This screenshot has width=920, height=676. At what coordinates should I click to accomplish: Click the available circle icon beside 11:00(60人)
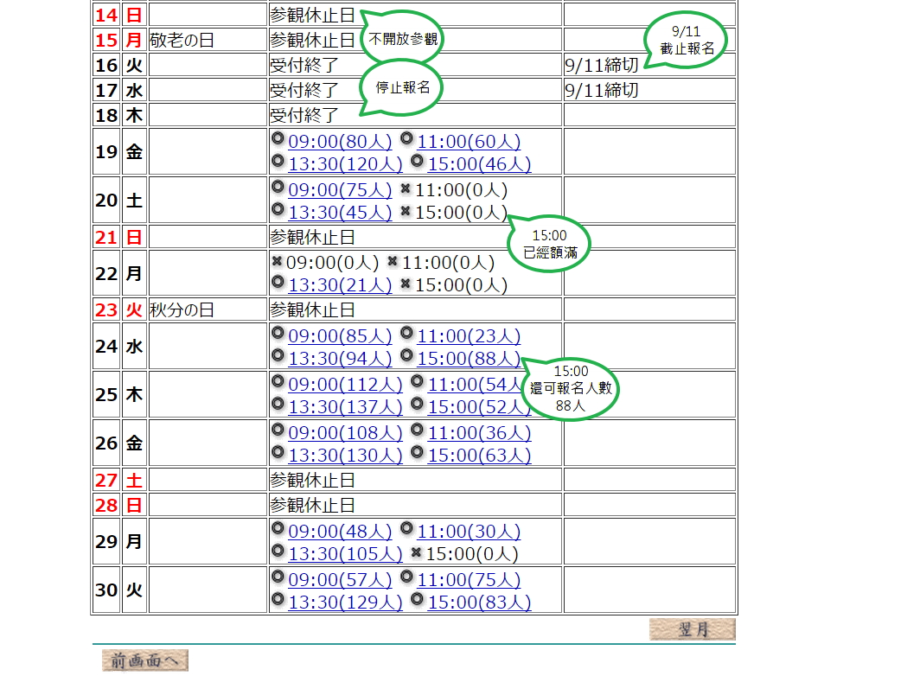click(406, 139)
